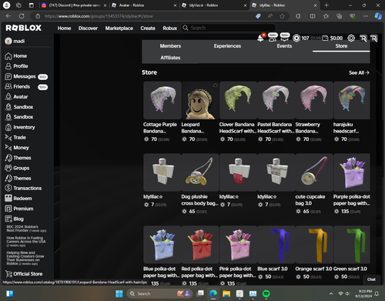
Task: Click See All in the Store
Action: [x=359, y=72]
